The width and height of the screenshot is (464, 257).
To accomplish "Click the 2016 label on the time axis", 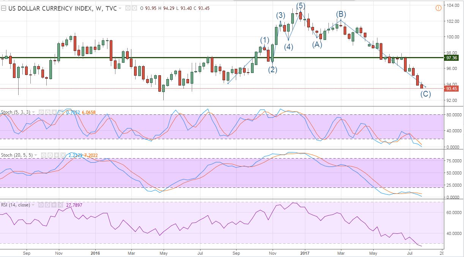I will coord(95,252).
